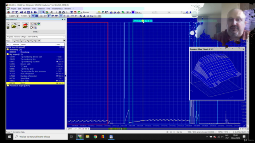Open project with the yellow folder icon
The image size is (255, 143).
coord(14,26)
